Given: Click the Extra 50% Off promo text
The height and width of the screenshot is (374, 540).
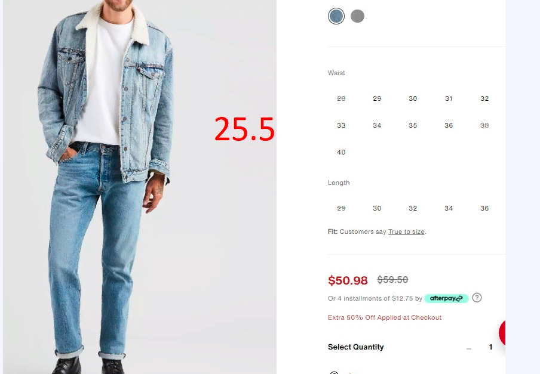Looking at the screenshot, I should [385, 317].
